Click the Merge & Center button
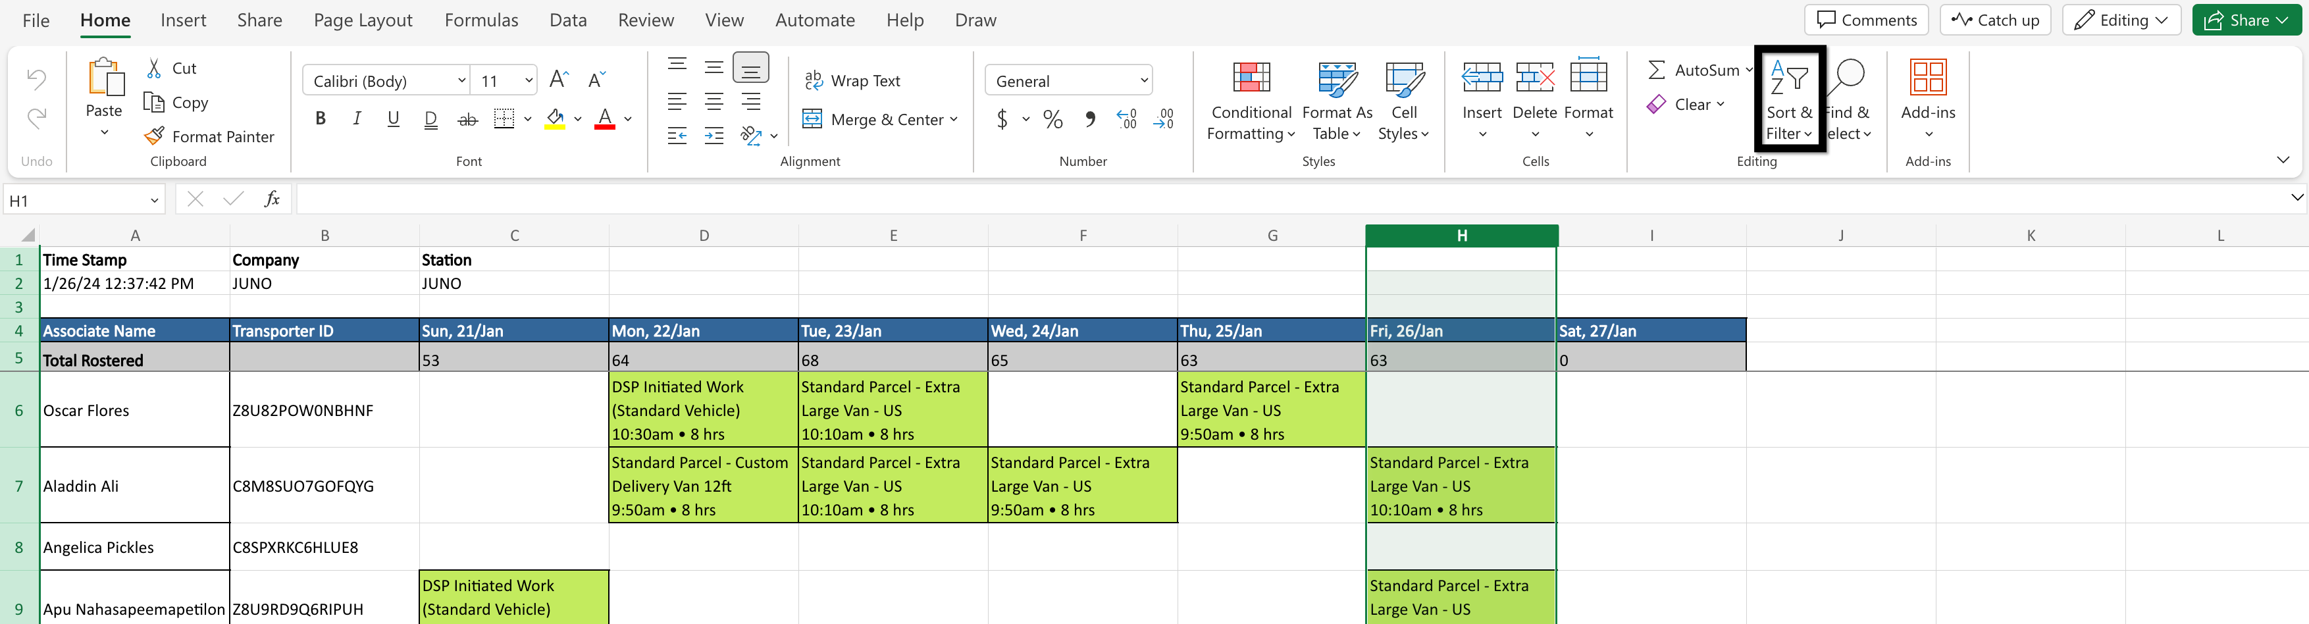This screenshot has height=624, width=2309. (873, 119)
